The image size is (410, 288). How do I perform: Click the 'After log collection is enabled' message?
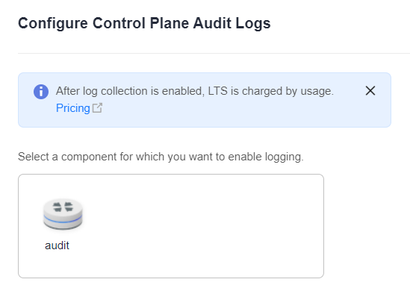pyautogui.click(x=195, y=91)
